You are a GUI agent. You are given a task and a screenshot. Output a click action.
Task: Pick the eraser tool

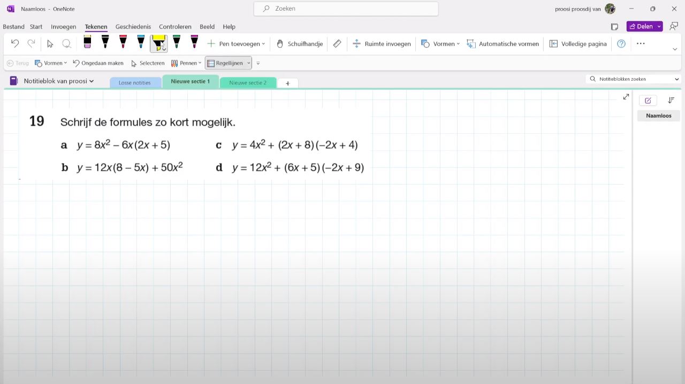click(87, 42)
